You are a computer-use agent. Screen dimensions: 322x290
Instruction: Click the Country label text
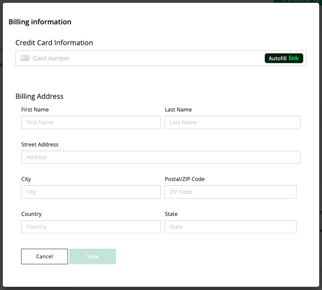(32, 214)
